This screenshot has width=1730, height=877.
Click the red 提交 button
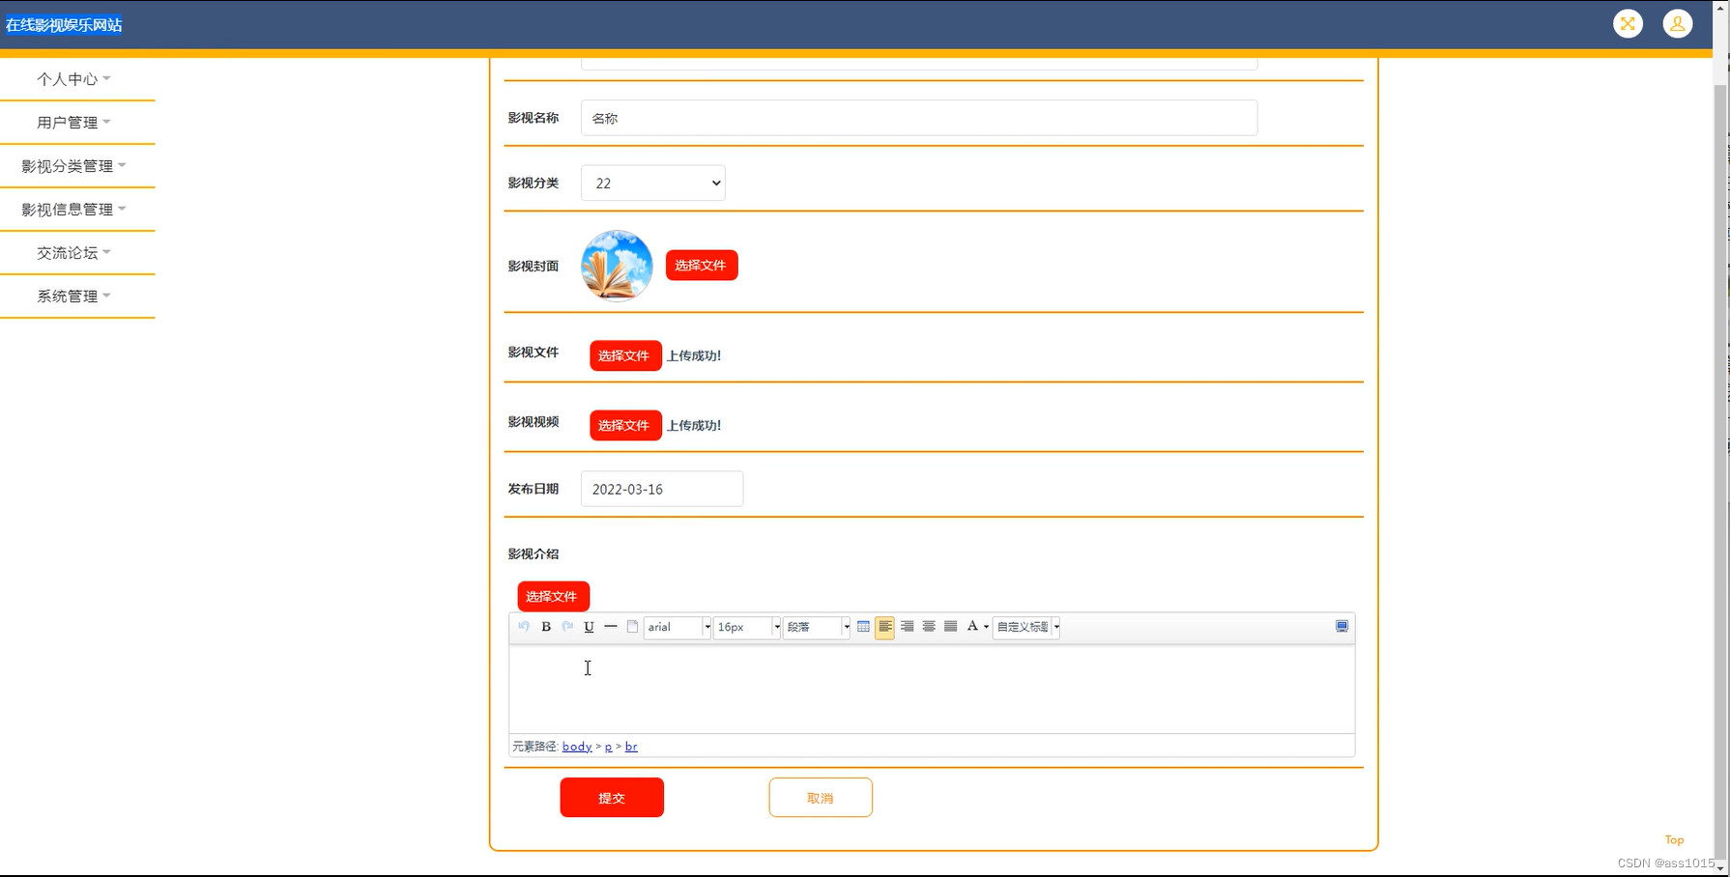click(x=612, y=798)
